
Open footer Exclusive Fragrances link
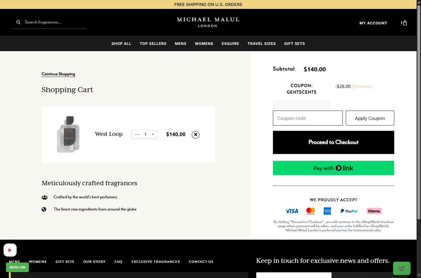[155, 262]
